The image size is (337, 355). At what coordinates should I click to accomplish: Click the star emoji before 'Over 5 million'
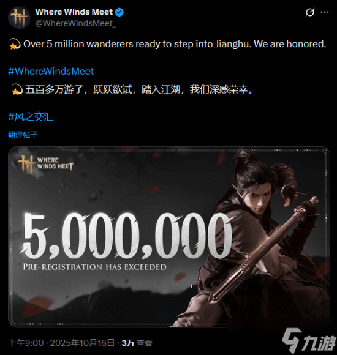[15, 44]
